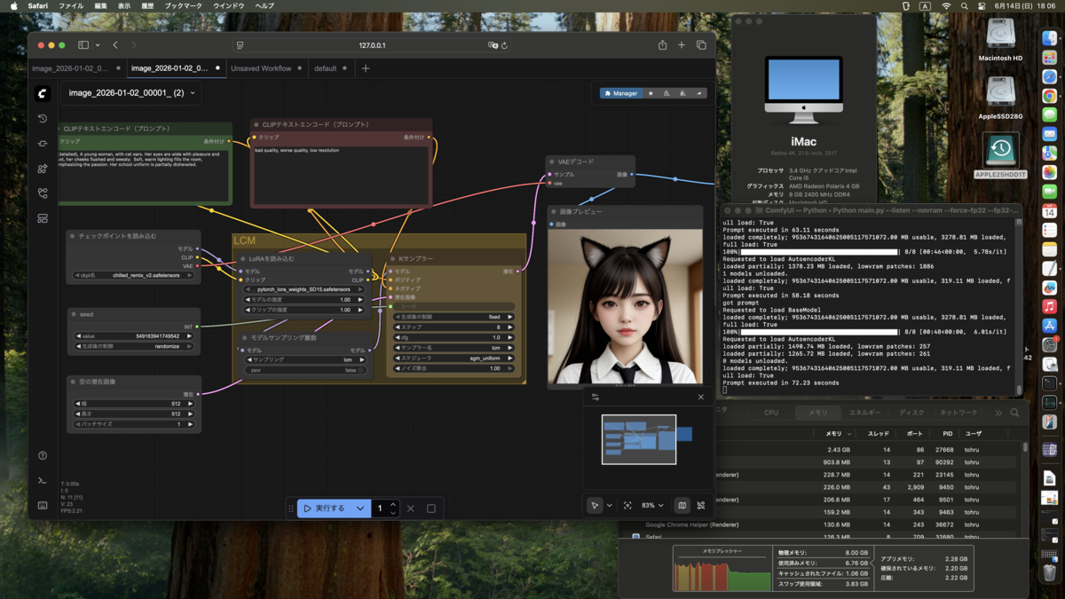Image resolution: width=1065 pixels, height=599 pixels.
Task: Open minimap settings sliders icon
Action: click(596, 398)
